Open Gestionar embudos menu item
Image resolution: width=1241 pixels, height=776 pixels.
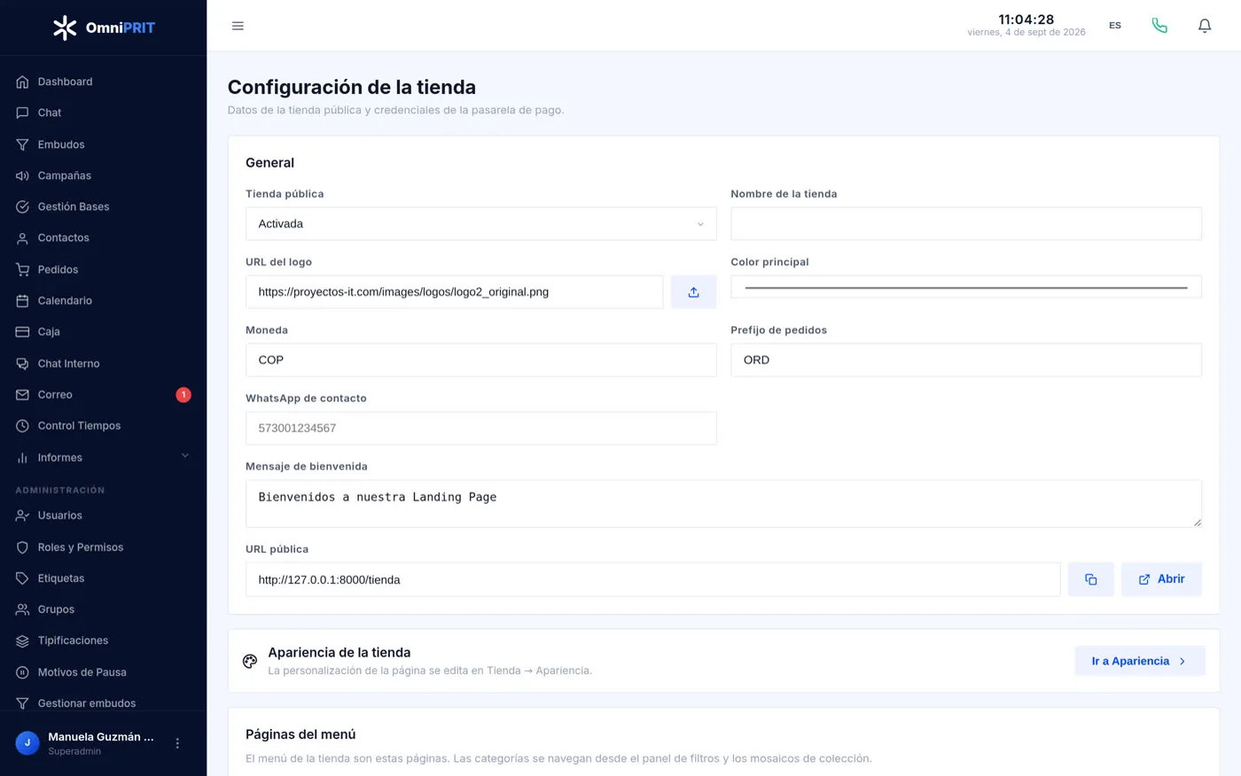pyautogui.click(x=104, y=703)
